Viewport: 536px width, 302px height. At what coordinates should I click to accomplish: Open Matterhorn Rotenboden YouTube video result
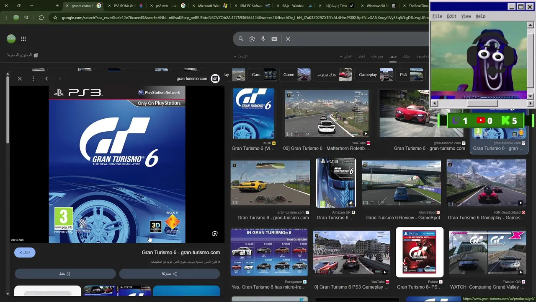pyautogui.click(x=327, y=113)
